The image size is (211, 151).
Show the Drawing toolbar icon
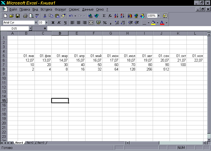tap(142, 16)
